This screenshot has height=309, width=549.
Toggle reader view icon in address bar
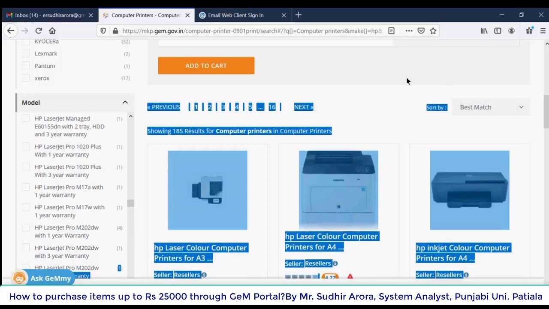coord(391,31)
